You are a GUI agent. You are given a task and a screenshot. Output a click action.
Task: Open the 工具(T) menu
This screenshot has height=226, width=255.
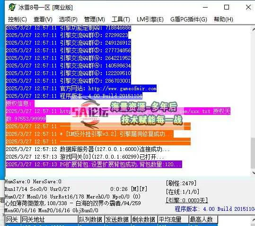point(121,19)
